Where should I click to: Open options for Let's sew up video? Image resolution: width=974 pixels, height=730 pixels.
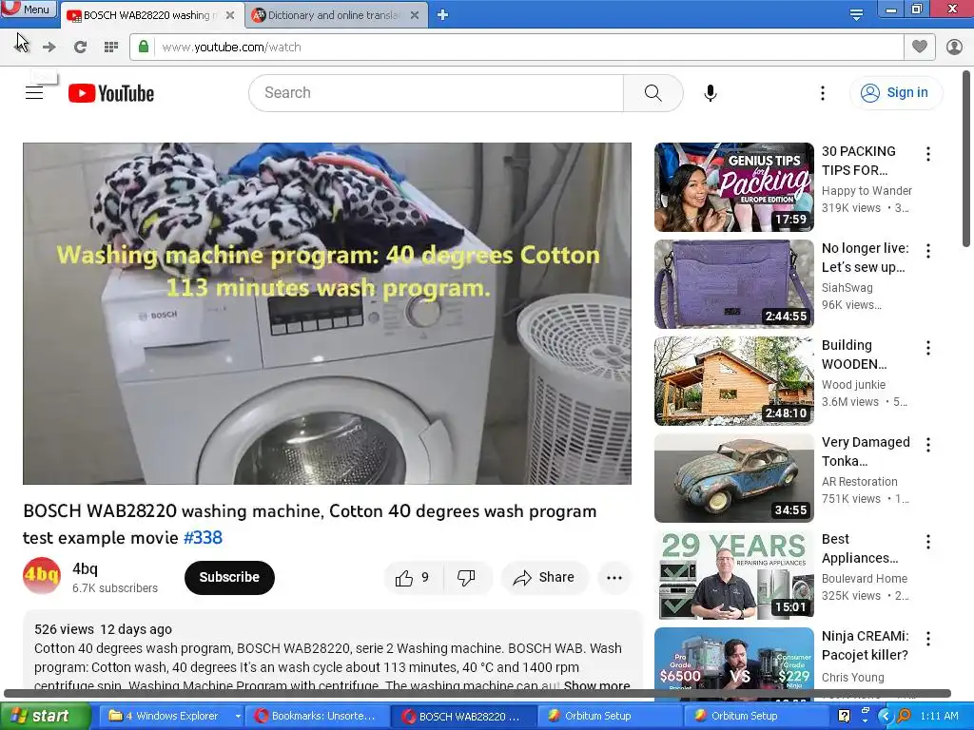click(x=928, y=251)
